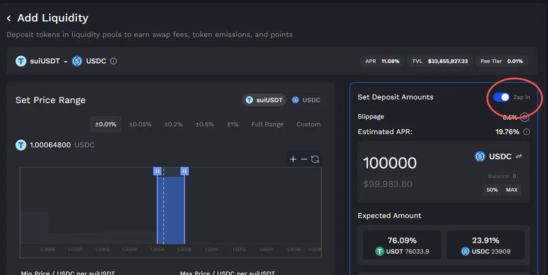548x275 pixels.
Task: Select the ±0.5% price range preset
Action: pos(205,124)
